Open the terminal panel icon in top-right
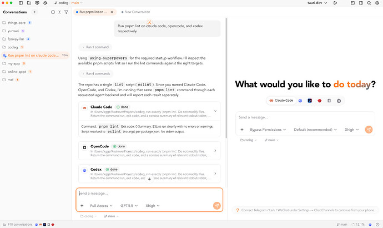 pyautogui.click(x=352, y=3)
